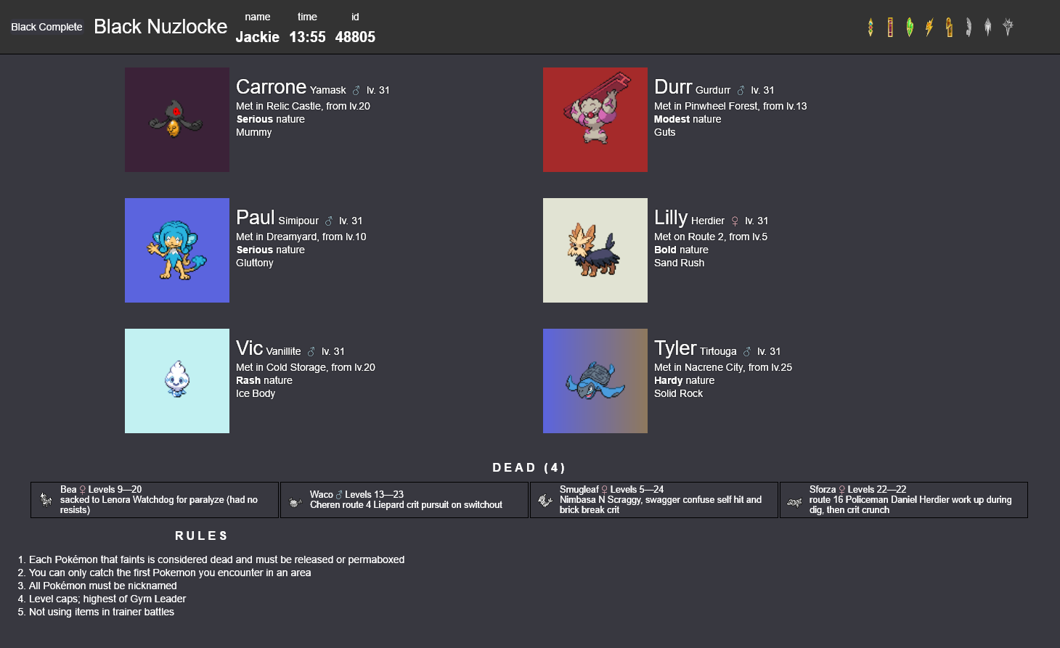Click the RULES heading
The image size is (1060, 648).
[201, 536]
